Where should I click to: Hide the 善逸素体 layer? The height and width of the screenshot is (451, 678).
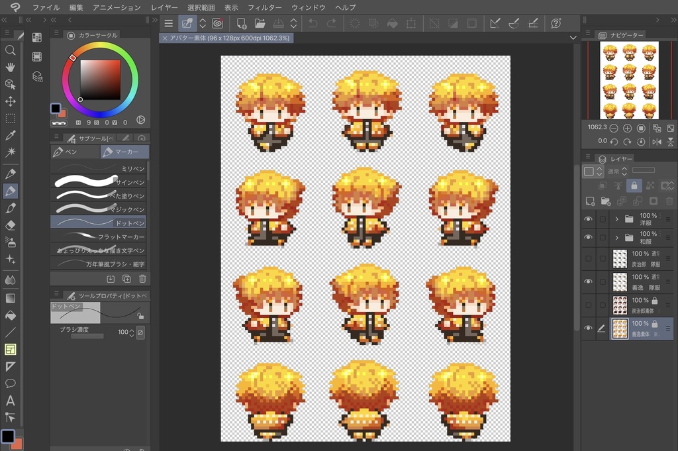coord(588,328)
